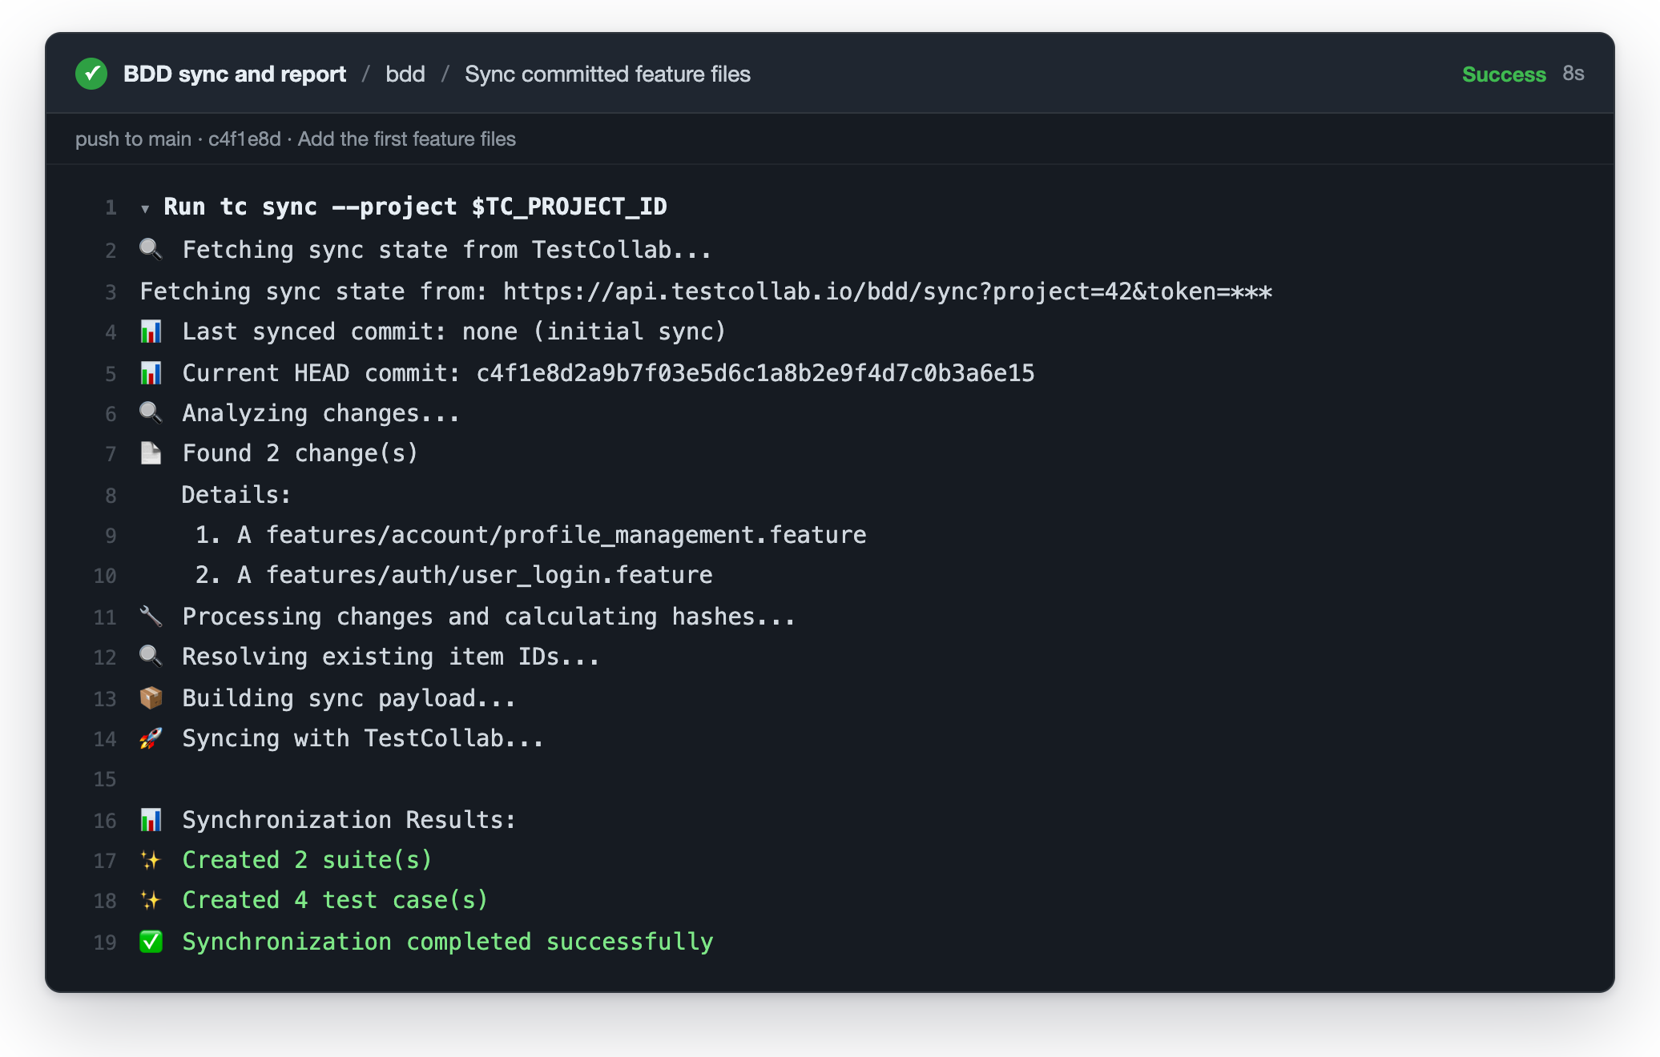
Task: Select line number 10 in the log
Action: [x=105, y=576]
